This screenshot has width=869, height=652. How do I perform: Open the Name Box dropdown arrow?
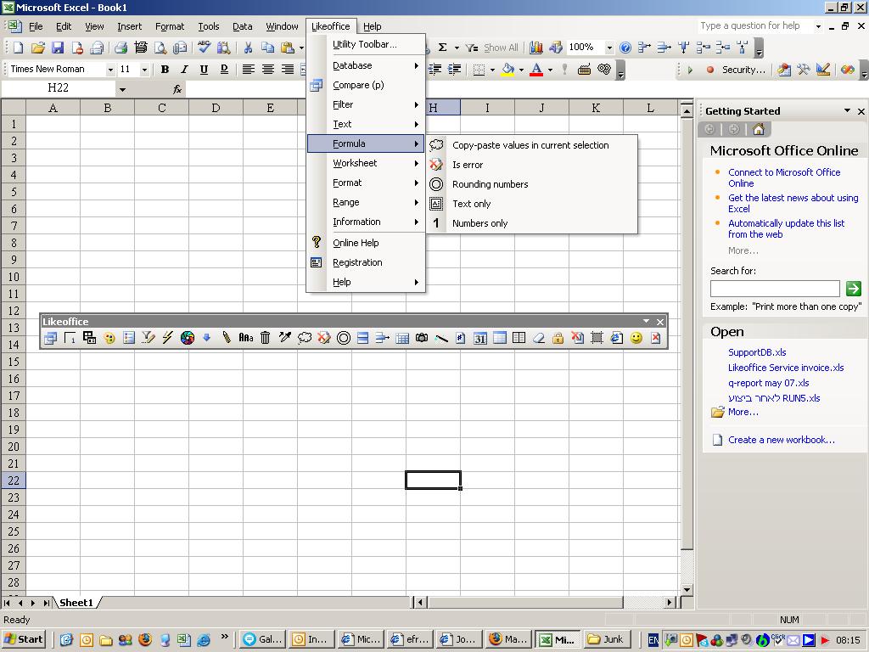[122, 89]
